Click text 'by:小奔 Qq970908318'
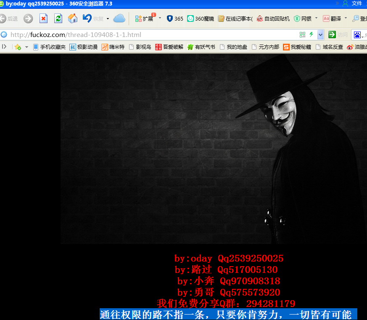 click(229, 281)
